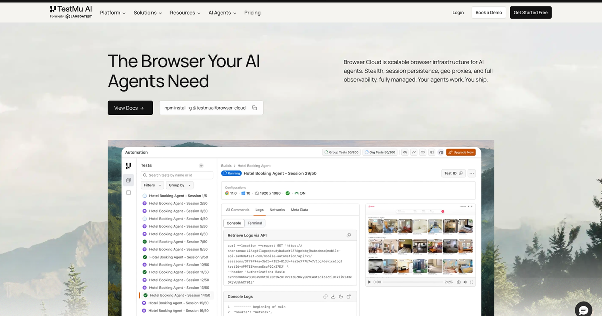This screenshot has height=316, width=602.
Task: Open the chat widget bubble
Action: tap(583, 309)
